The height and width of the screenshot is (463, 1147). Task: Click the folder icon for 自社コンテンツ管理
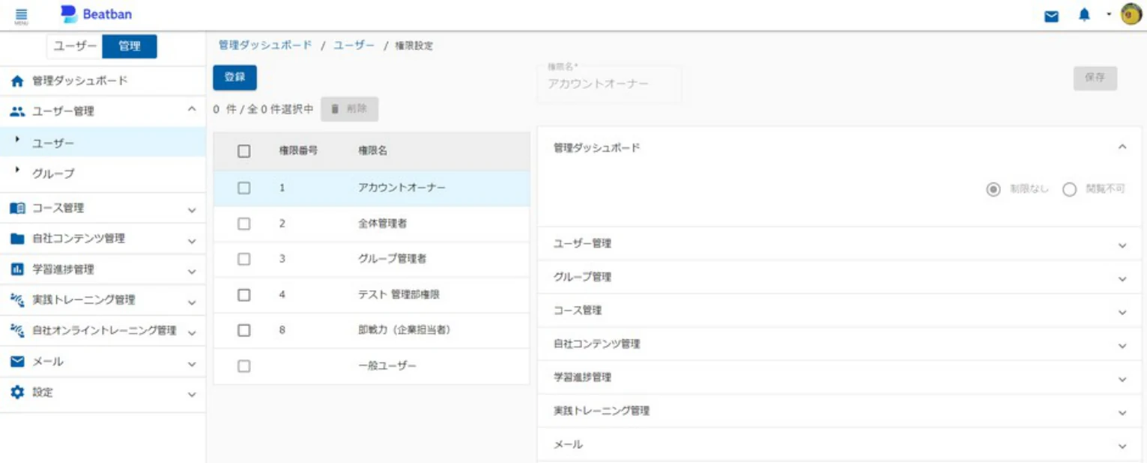[x=18, y=239]
